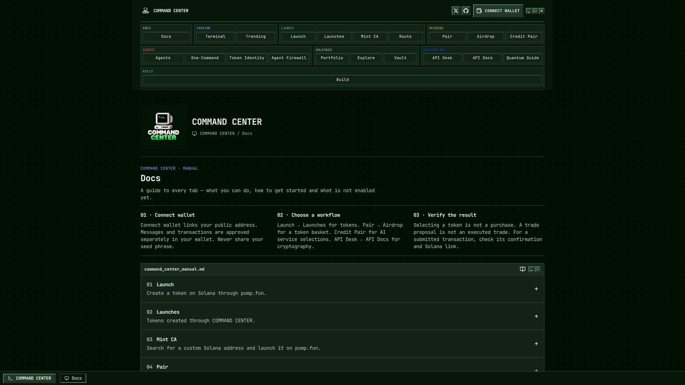Open the Explore tab
The image size is (685, 385).
(366, 58)
